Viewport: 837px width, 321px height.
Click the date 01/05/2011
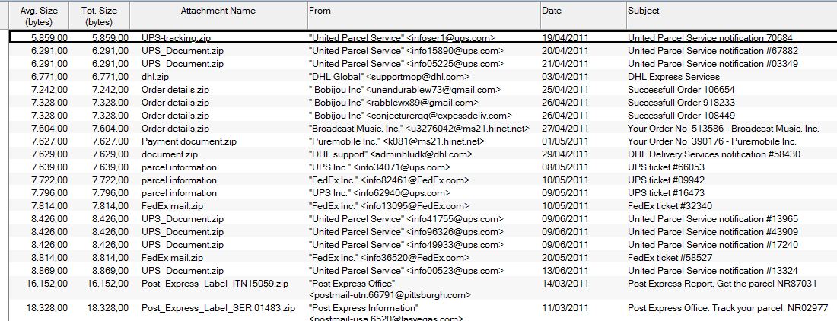[x=565, y=141]
